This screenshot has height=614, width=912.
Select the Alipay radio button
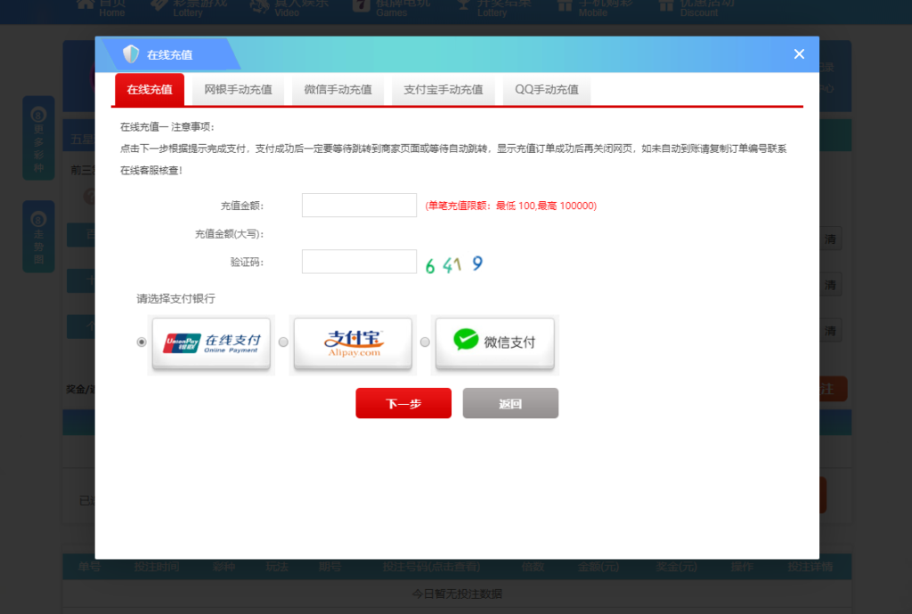pos(283,343)
